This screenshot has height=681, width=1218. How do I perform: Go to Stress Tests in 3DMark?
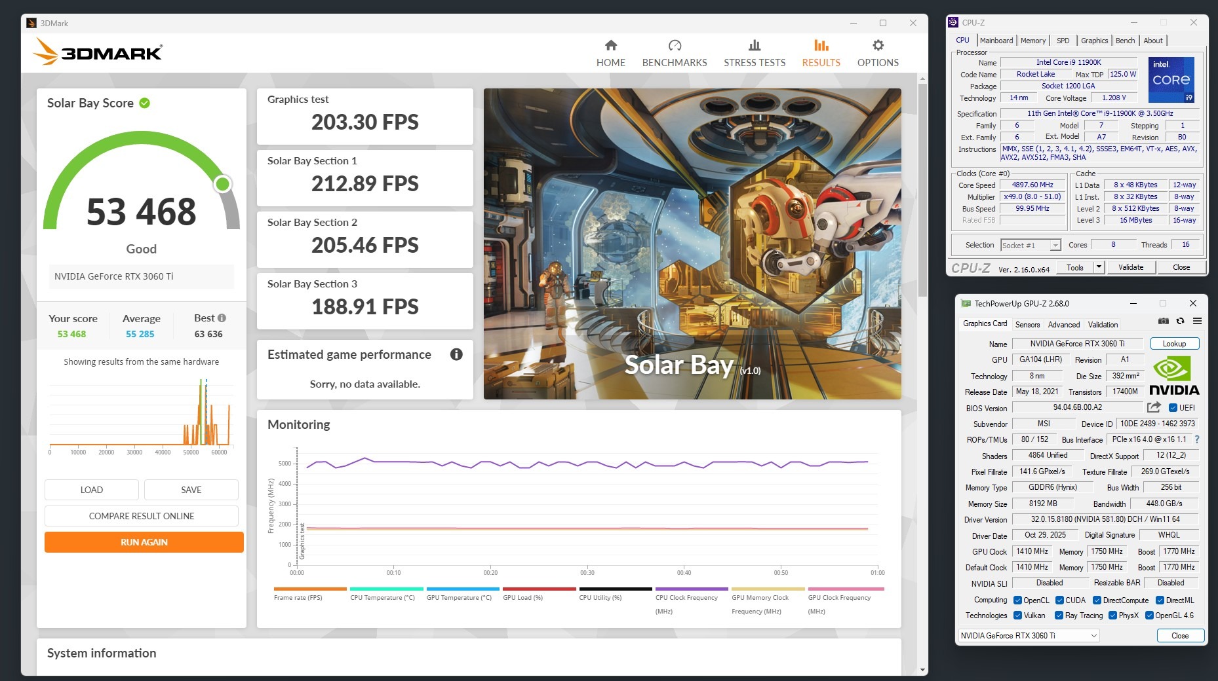pyautogui.click(x=755, y=53)
